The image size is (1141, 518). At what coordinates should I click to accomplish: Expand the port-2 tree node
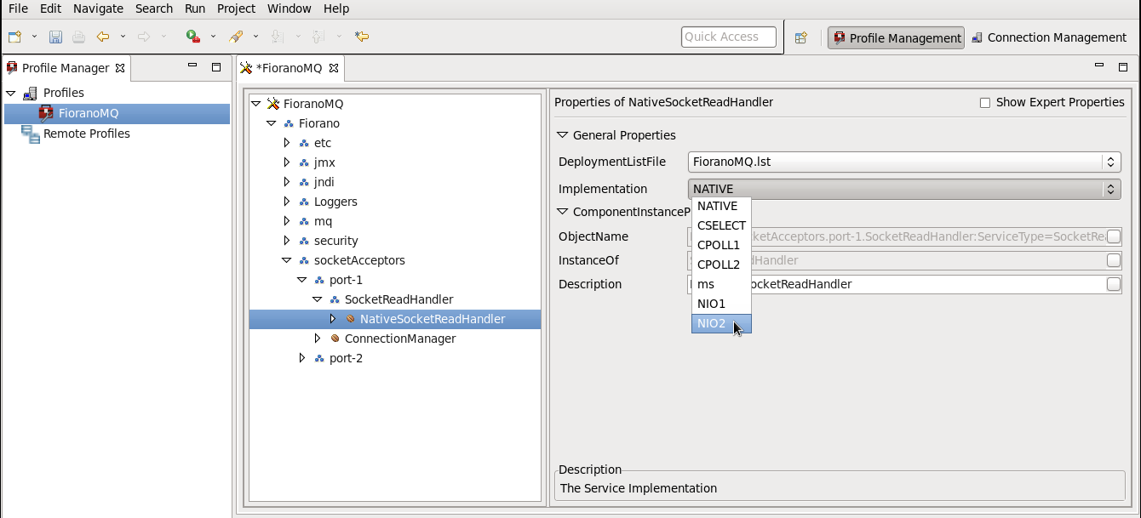pos(302,358)
